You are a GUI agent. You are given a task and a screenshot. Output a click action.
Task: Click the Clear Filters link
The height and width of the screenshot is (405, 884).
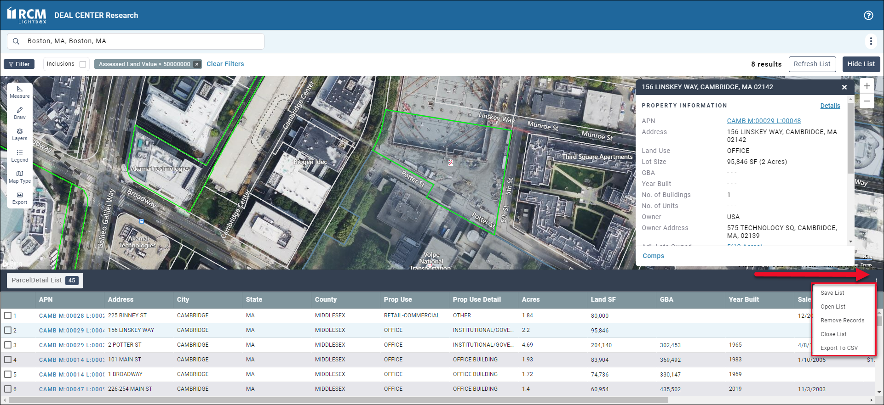point(225,64)
